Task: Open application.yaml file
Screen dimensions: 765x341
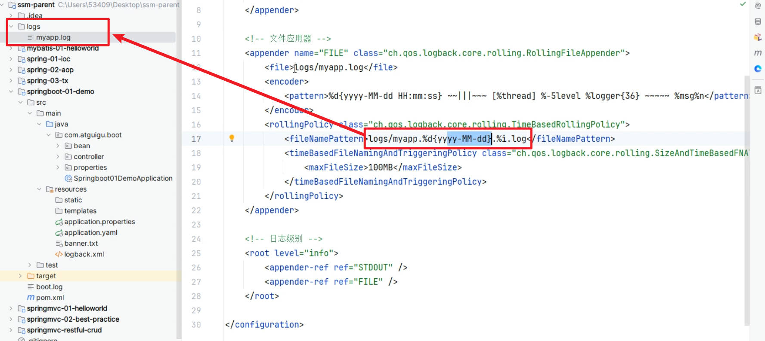Action: coord(90,232)
